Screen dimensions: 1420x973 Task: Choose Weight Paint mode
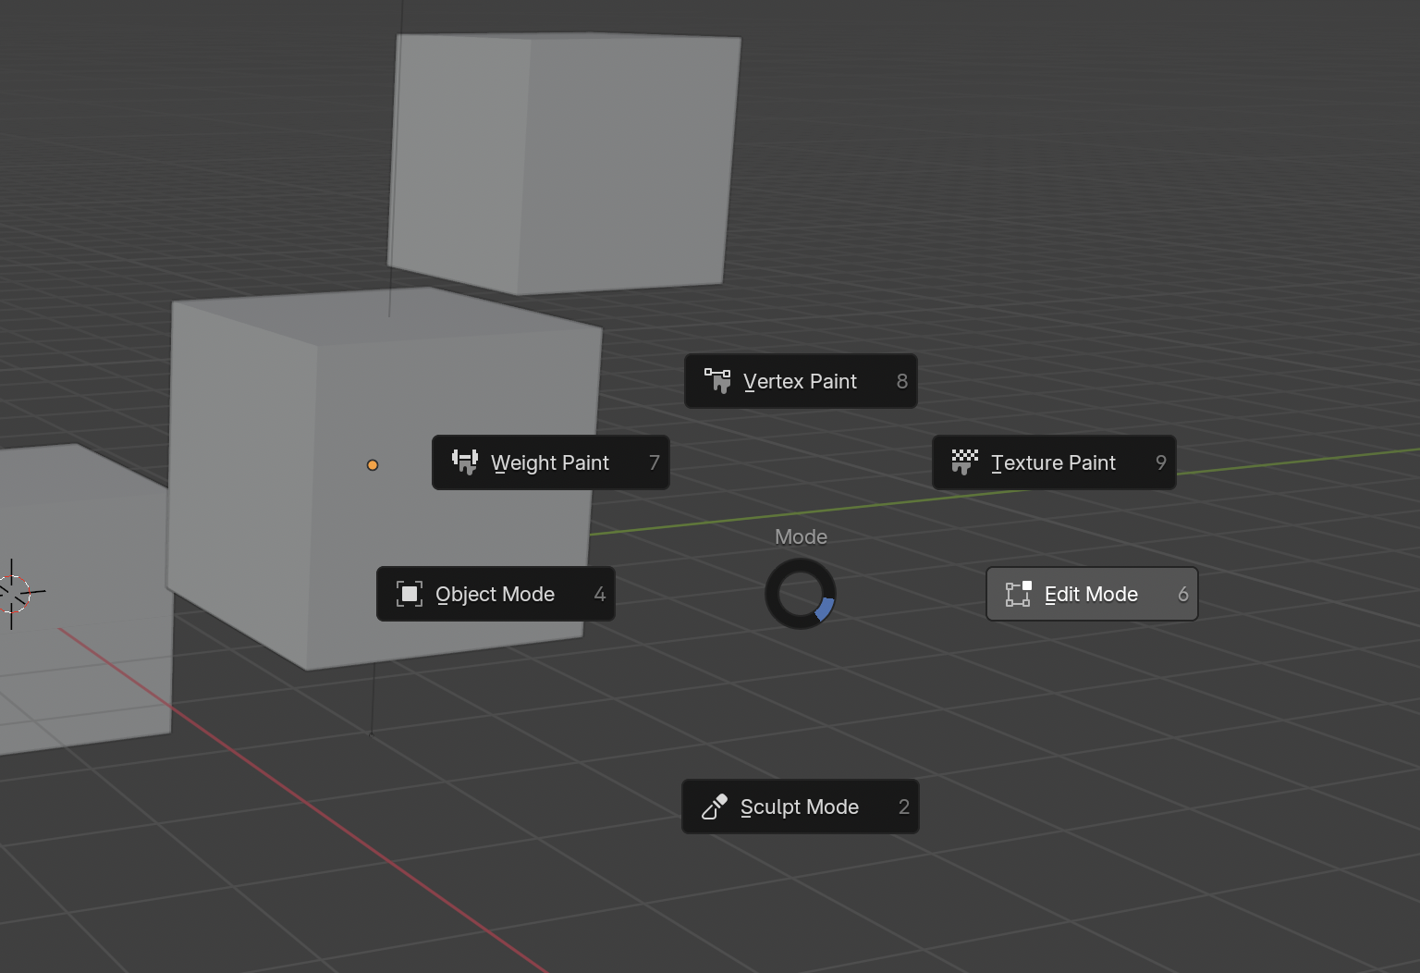[551, 462]
